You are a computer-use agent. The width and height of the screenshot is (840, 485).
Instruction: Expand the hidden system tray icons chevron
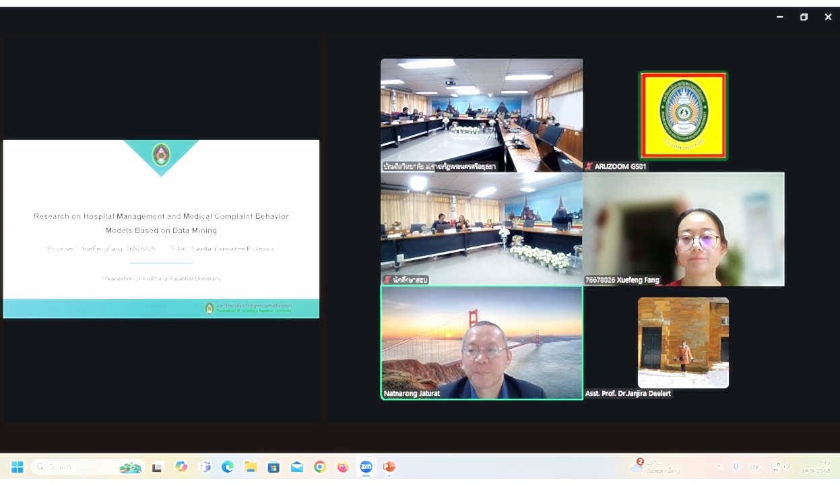coord(719,467)
